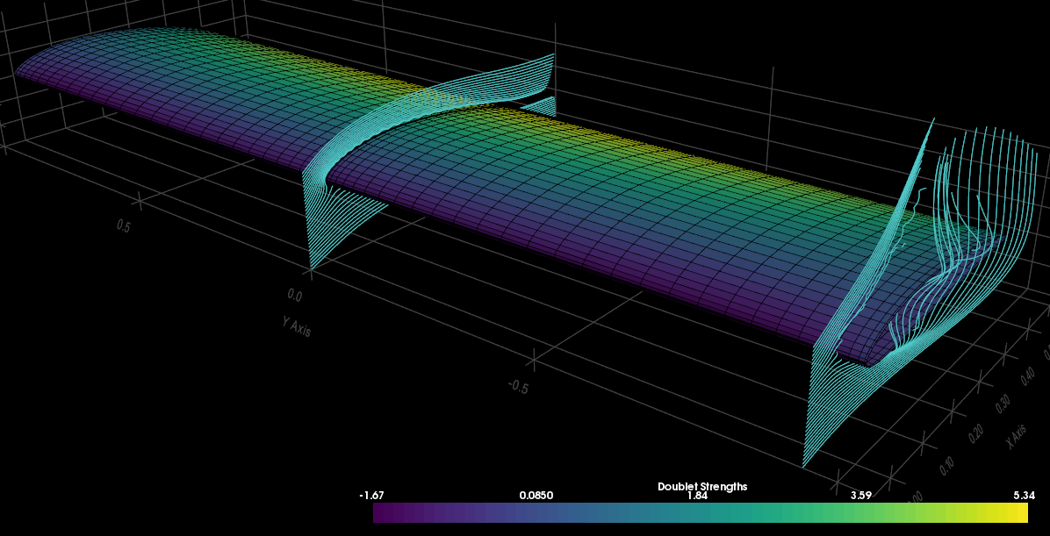Click the Doublet Strengths colorbar title
This screenshot has width=1050, height=536.
coord(702,485)
